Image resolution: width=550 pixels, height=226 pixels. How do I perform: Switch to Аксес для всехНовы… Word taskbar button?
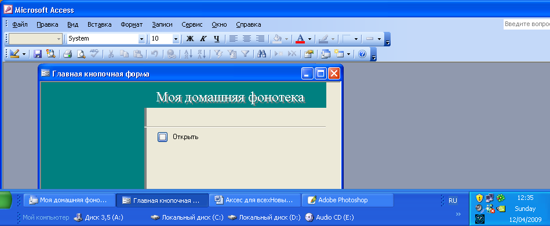click(x=255, y=200)
